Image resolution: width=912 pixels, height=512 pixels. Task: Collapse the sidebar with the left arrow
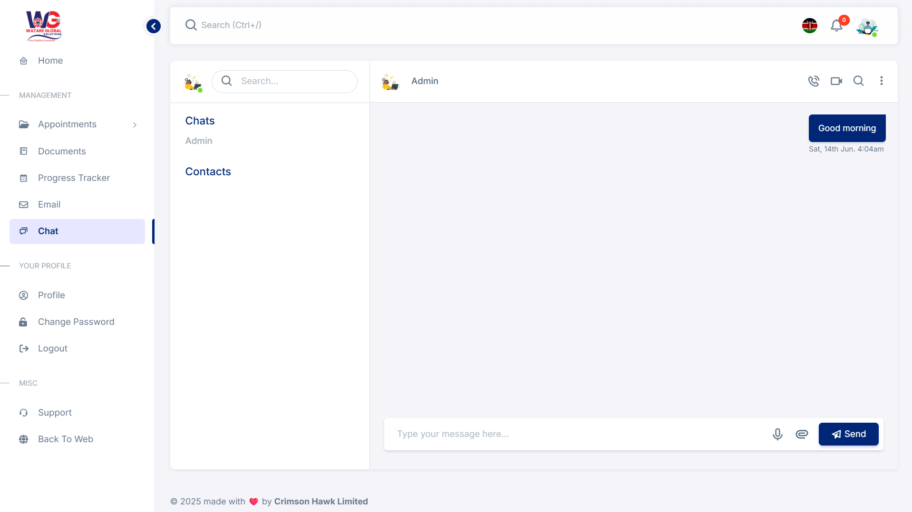pyautogui.click(x=153, y=26)
